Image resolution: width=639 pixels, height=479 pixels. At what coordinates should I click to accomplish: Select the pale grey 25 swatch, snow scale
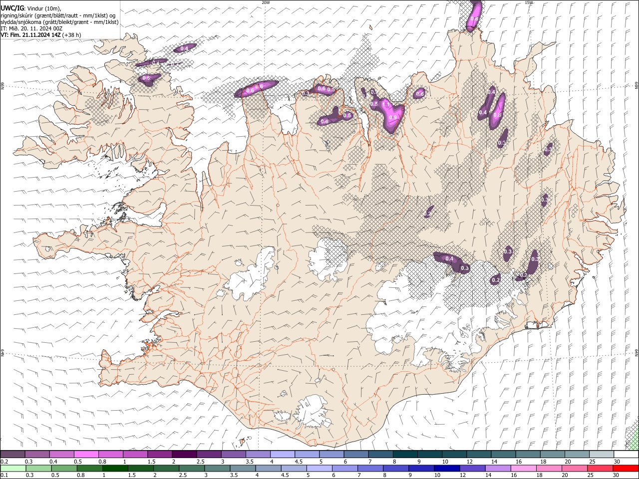point(601,455)
